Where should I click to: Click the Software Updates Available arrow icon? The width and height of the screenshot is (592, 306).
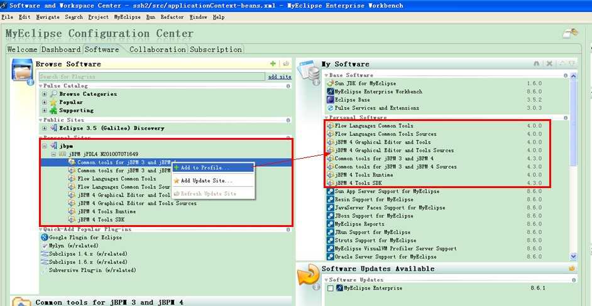(x=309, y=276)
